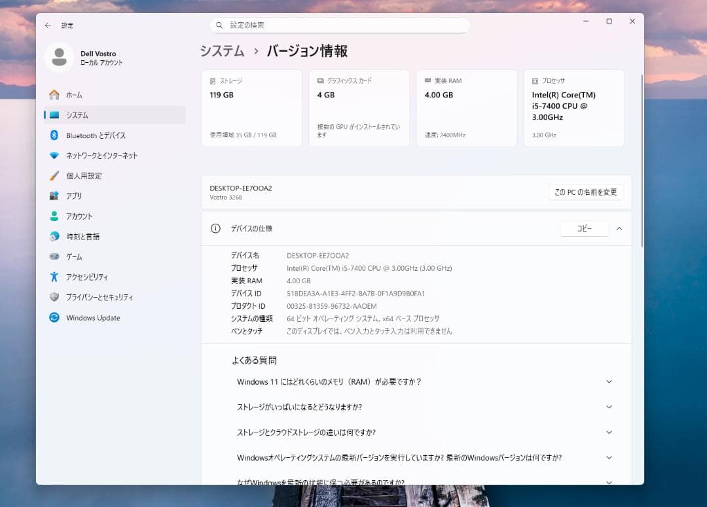Viewport: 707px width, 507px height.
Task: Open Bluetooth とデバイス settings from sidebar
Action: pos(91,135)
